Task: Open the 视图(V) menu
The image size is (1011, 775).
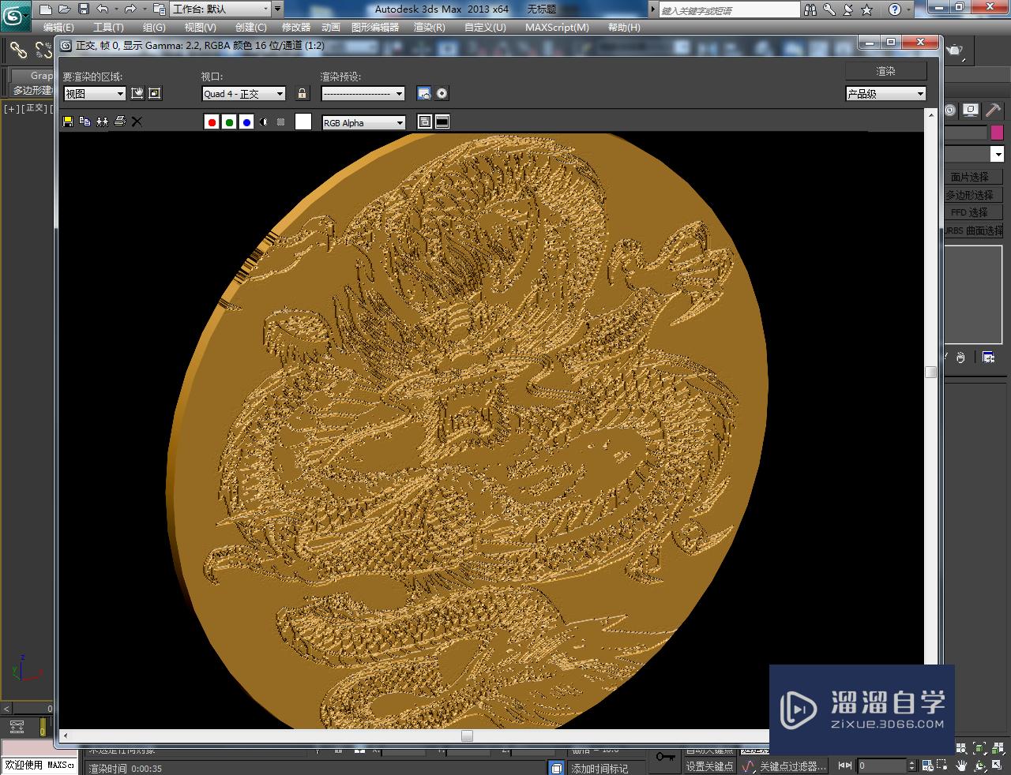Action: [200, 27]
